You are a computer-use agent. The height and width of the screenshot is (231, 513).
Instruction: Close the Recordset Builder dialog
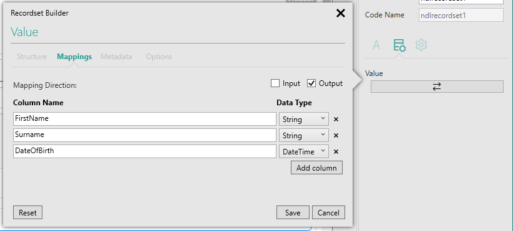tap(341, 13)
